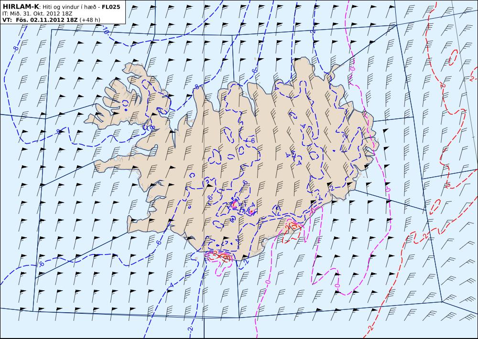Click the FL025 flight level label
Viewport: 478px width, 339px height.
[x=111, y=7]
